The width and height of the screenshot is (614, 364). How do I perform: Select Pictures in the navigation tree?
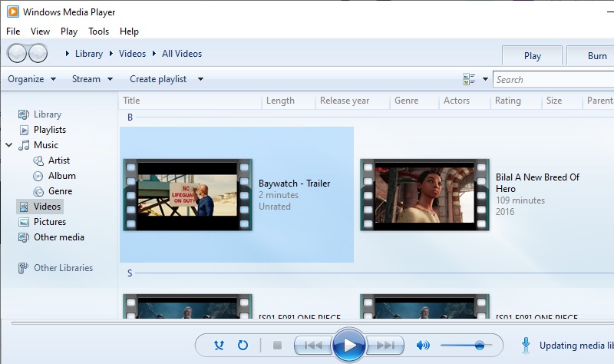click(50, 222)
